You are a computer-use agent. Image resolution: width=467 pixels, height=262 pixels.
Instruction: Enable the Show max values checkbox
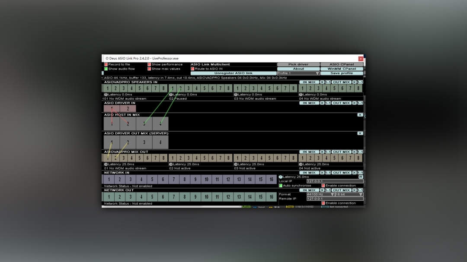pos(149,69)
